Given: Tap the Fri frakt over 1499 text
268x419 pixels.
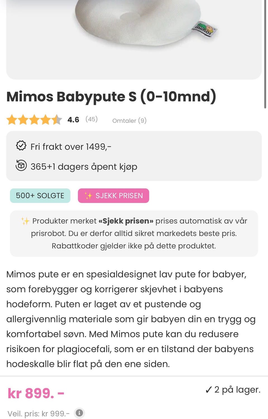Looking at the screenshot, I should point(71,147).
